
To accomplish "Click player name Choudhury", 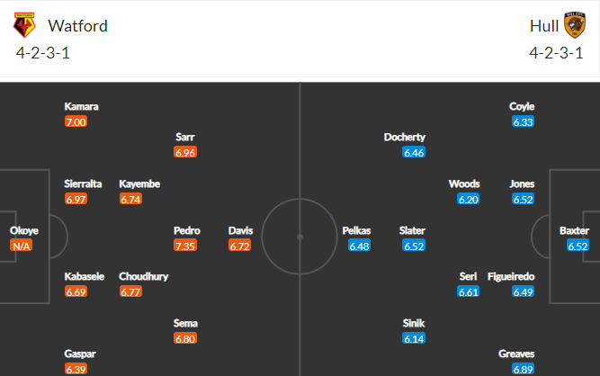I will (144, 276).
